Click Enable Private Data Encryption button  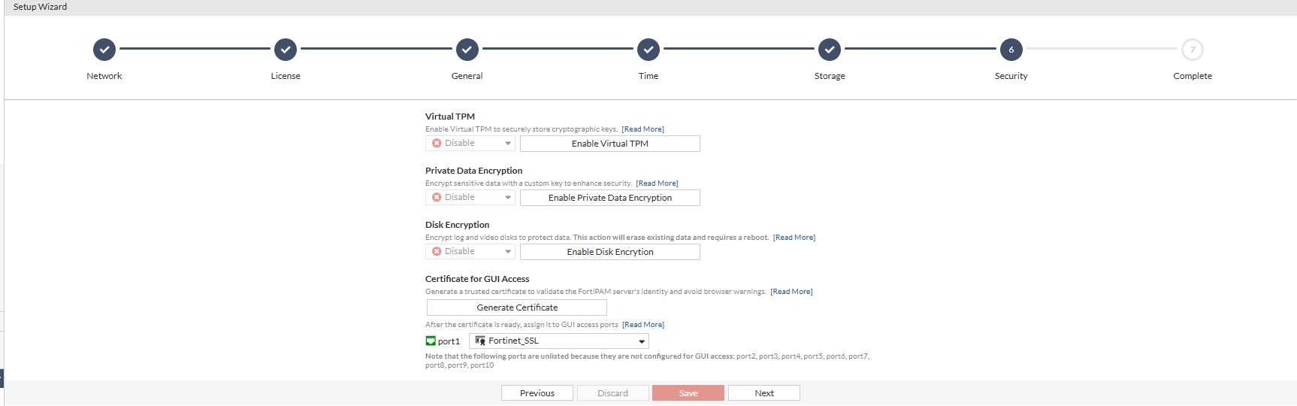coord(609,198)
